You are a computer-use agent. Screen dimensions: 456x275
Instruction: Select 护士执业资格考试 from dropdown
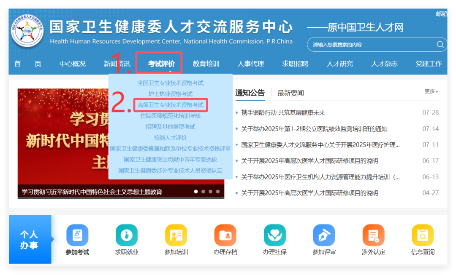(x=171, y=93)
